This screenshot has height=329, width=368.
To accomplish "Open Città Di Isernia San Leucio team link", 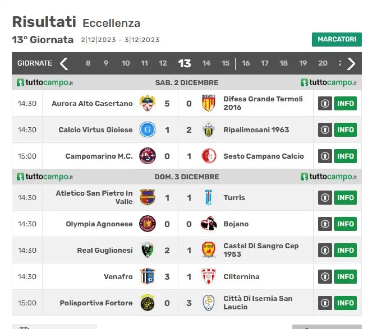I will (x=258, y=303).
